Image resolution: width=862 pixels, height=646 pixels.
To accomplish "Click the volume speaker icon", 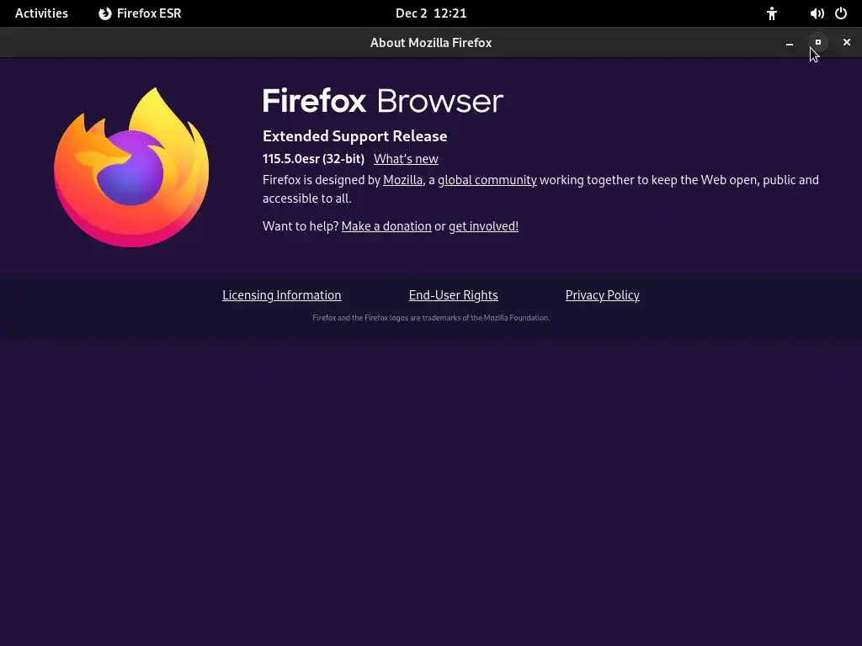I will click(x=817, y=13).
